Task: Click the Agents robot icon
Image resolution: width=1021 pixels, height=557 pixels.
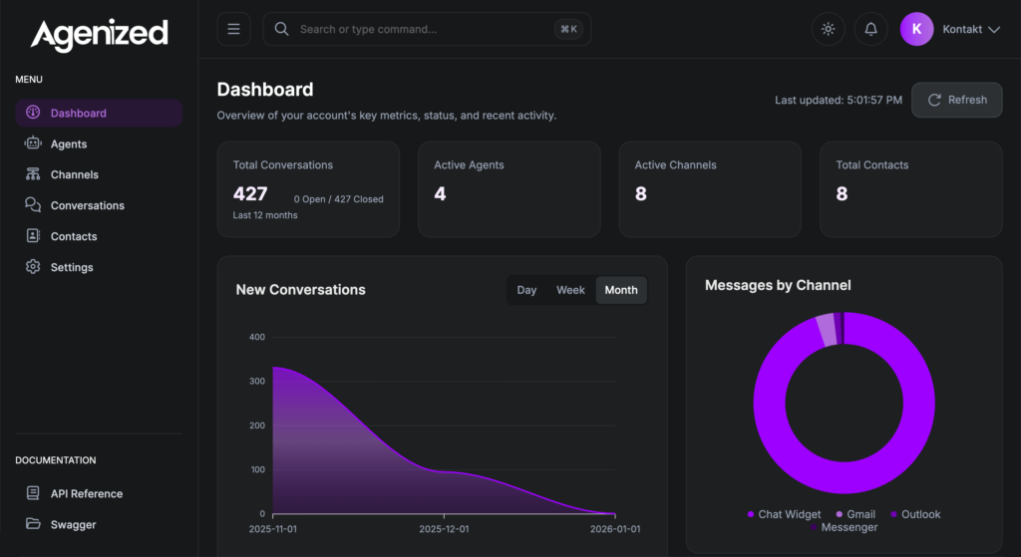Action: click(x=33, y=143)
